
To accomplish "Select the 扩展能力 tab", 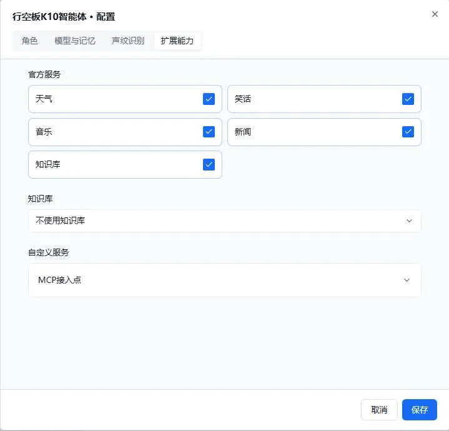I will click(177, 41).
